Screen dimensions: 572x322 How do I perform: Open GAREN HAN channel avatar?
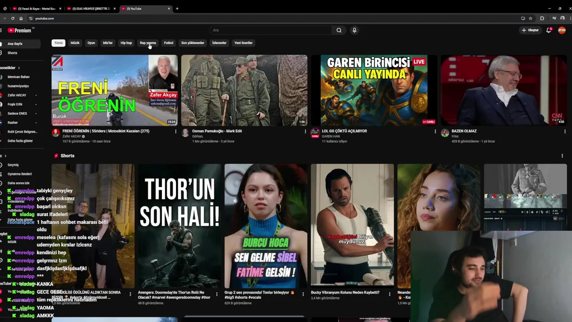tap(315, 133)
